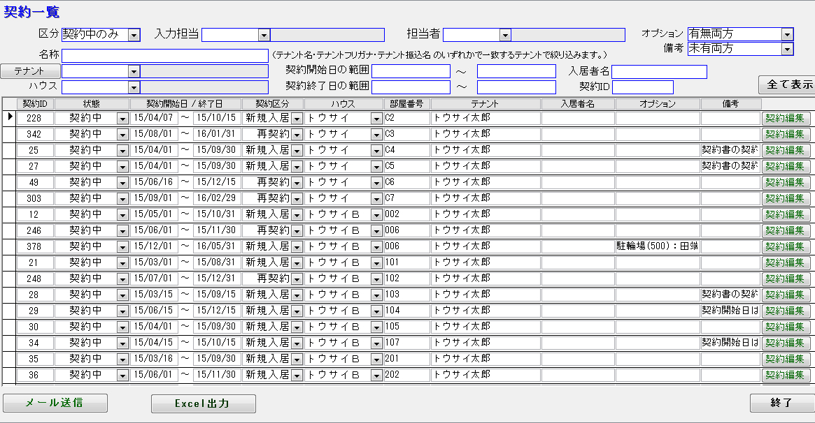This screenshot has width=815, height=423.
Task: Click the 契約開始日の範囲 start date field
Action: pyautogui.click(x=411, y=71)
